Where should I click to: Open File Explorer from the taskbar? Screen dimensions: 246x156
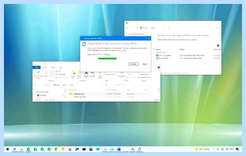pyautogui.click(x=21, y=149)
